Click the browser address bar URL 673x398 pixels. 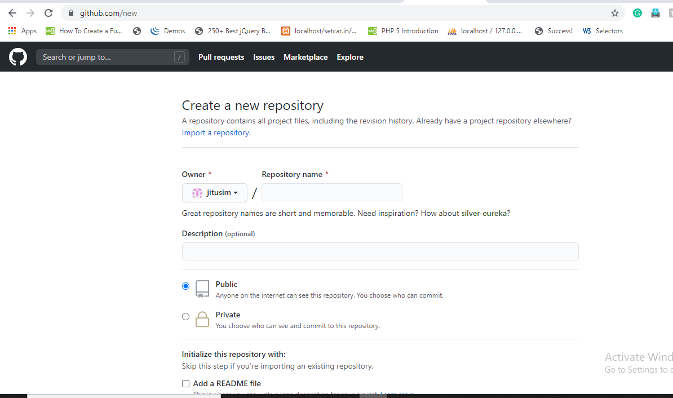pyautogui.click(x=109, y=14)
